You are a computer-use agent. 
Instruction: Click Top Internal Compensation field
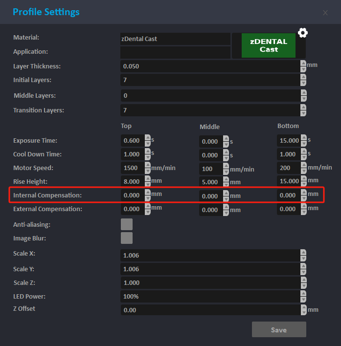pyautogui.click(x=132, y=195)
